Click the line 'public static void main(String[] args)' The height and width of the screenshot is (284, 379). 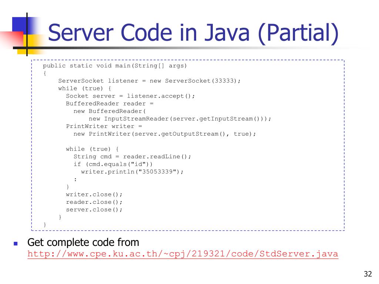tap(115, 66)
